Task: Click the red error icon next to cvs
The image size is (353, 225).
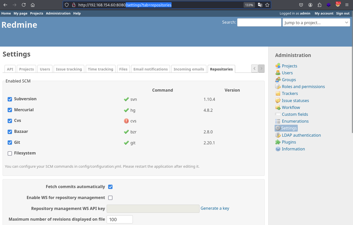Action: tap(126, 121)
